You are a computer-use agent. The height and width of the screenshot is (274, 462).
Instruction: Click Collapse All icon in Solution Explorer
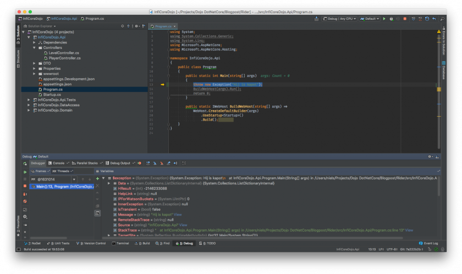pyautogui.click(x=128, y=26)
